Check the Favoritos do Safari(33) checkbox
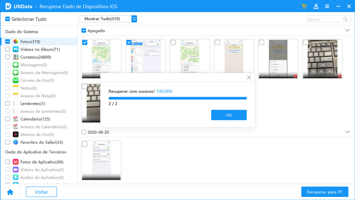The width and height of the screenshot is (355, 200). coord(8,142)
